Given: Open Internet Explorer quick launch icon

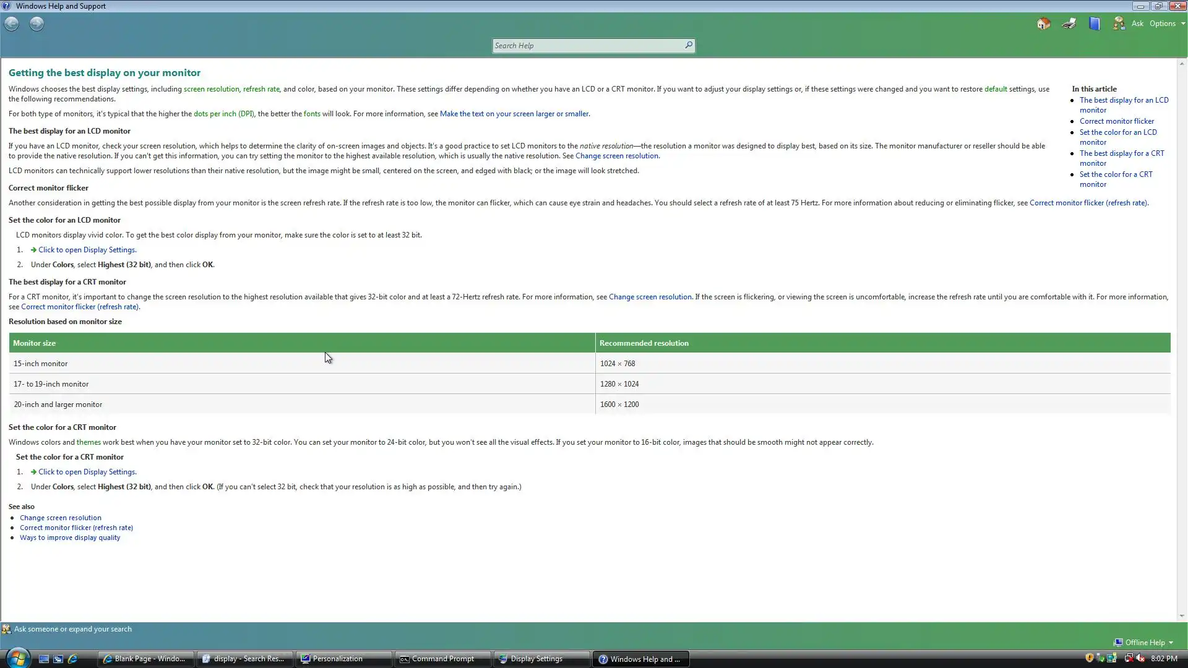Looking at the screenshot, I should click(x=72, y=659).
